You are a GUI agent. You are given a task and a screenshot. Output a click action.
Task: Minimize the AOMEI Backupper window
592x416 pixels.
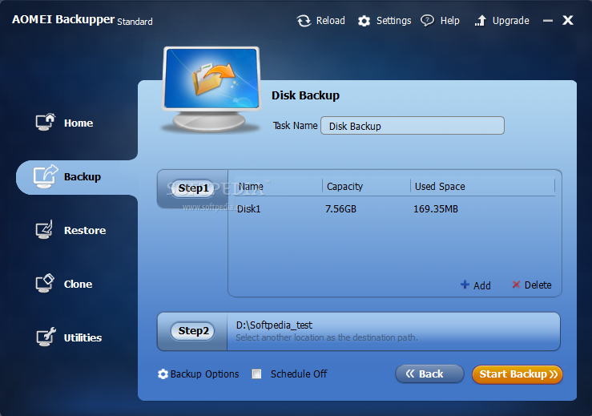[548, 21]
